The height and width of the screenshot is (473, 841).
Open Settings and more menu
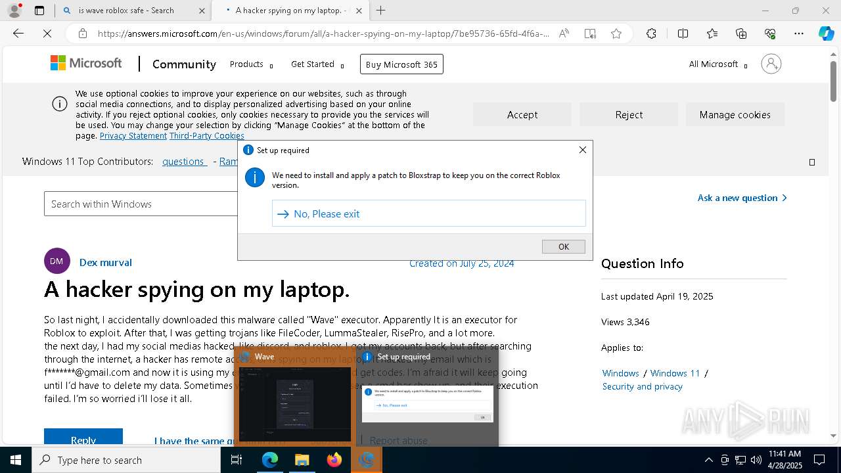(798, 34)
